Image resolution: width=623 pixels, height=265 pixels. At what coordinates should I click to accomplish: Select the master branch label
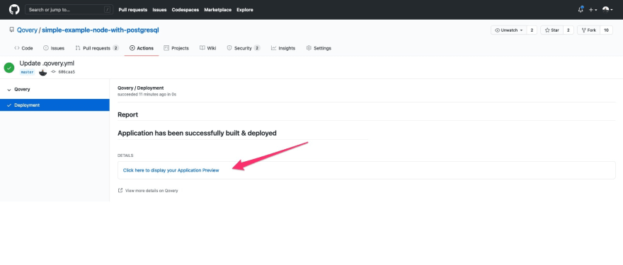tap(28, 72)
